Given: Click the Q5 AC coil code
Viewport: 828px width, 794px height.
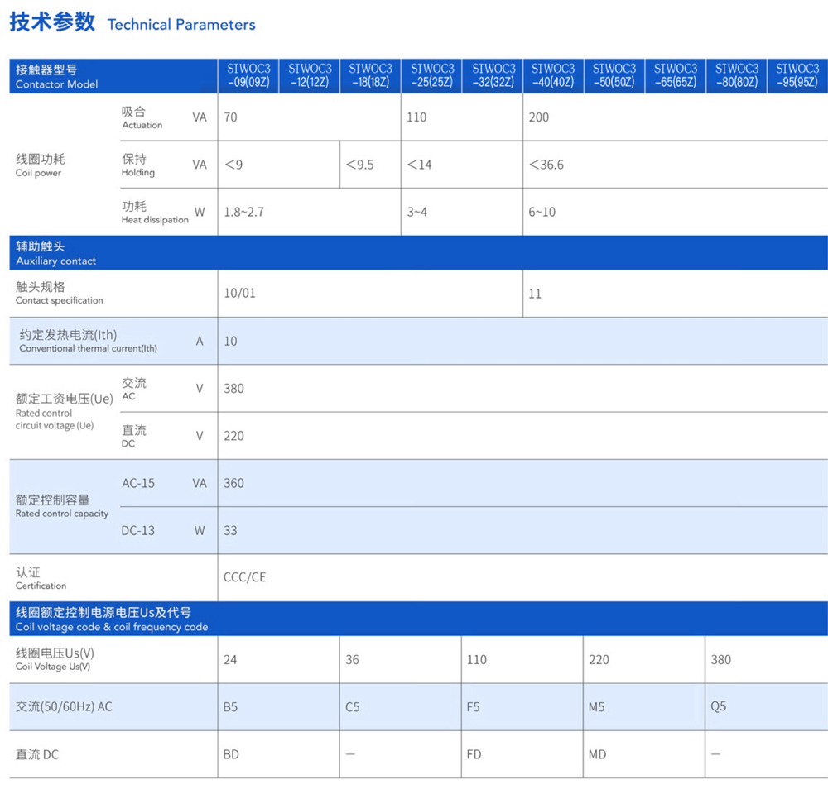Looking at the screenshot, I should pyautogui.click(x=719, y=707).
